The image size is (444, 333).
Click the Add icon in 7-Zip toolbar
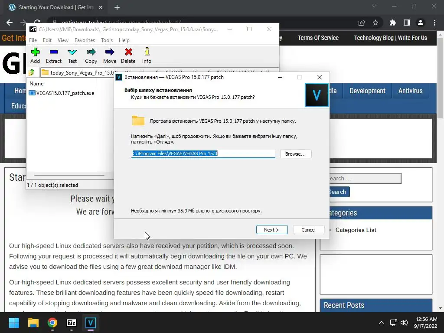coord(35,55)
